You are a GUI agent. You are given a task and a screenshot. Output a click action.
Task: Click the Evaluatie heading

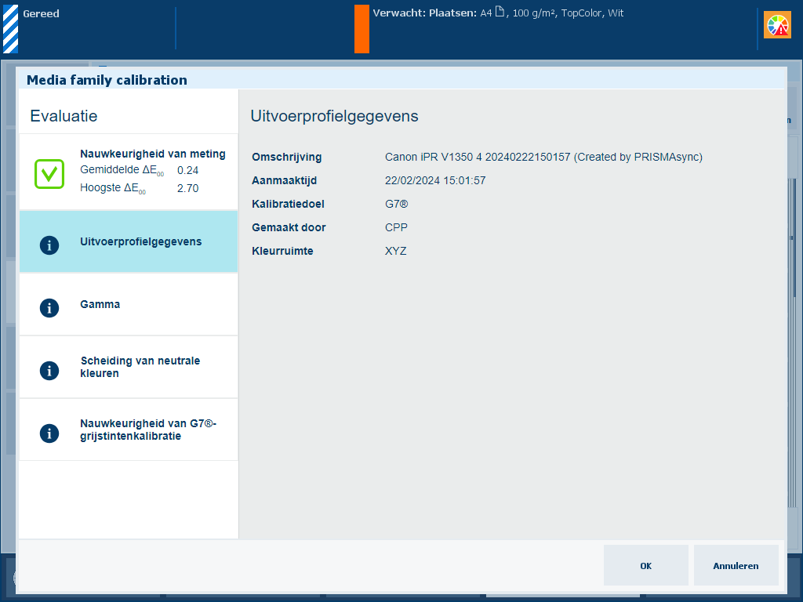pyautogui.click(x=64, y=116)
